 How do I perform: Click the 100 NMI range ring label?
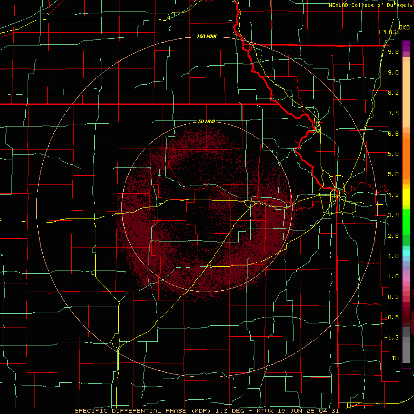pyautogui.click(x=207, y=36)
